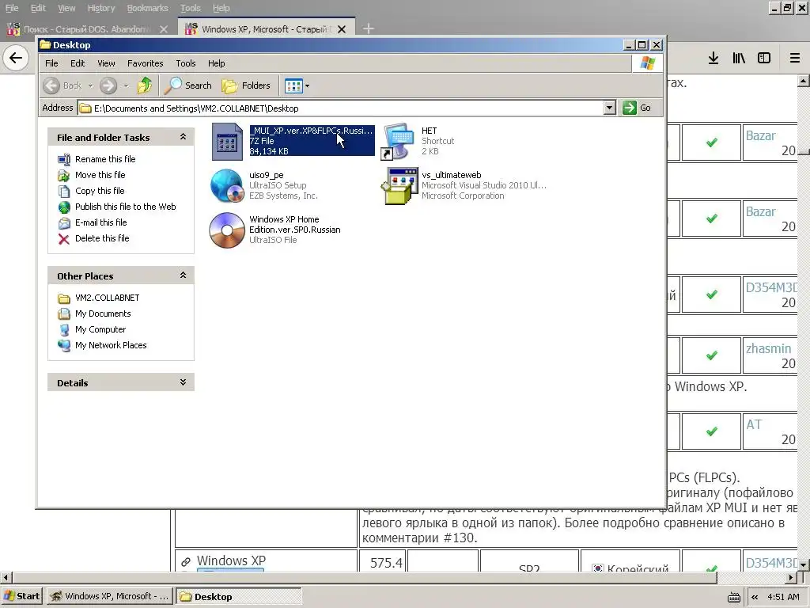Screen dimensions: 810x608
Task: Click Publish this file to the Web
Action: (x=126, y=207)
